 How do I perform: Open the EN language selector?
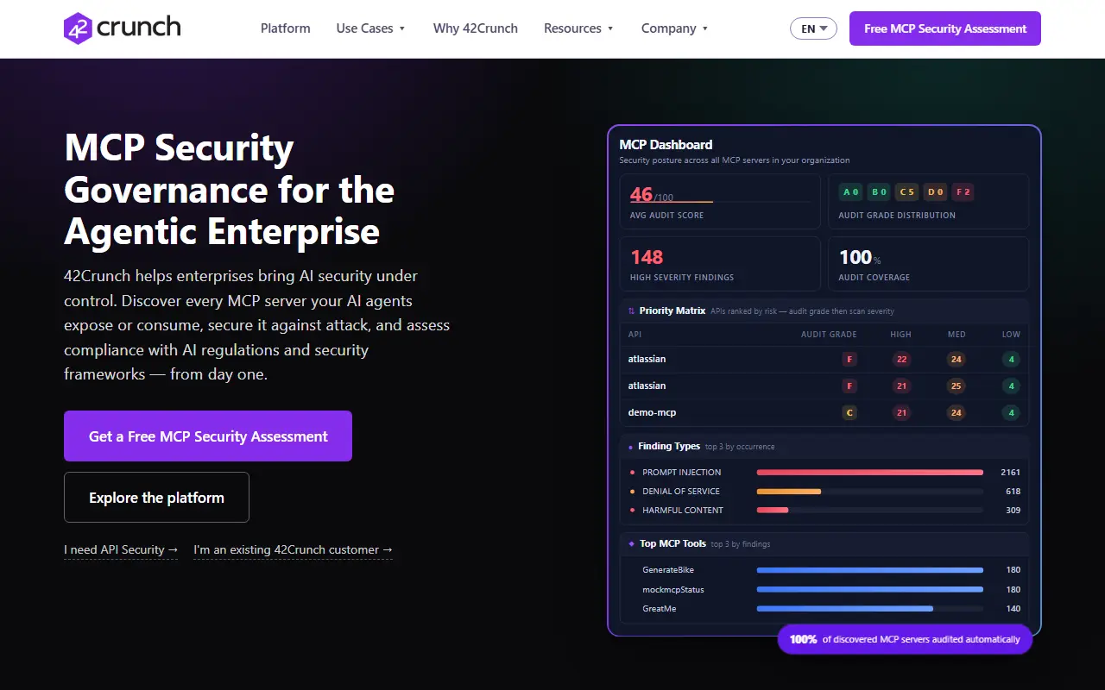813,28
